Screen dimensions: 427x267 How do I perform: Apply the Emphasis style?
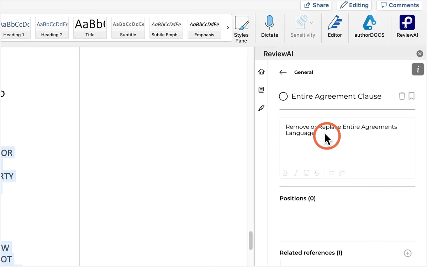204,28
